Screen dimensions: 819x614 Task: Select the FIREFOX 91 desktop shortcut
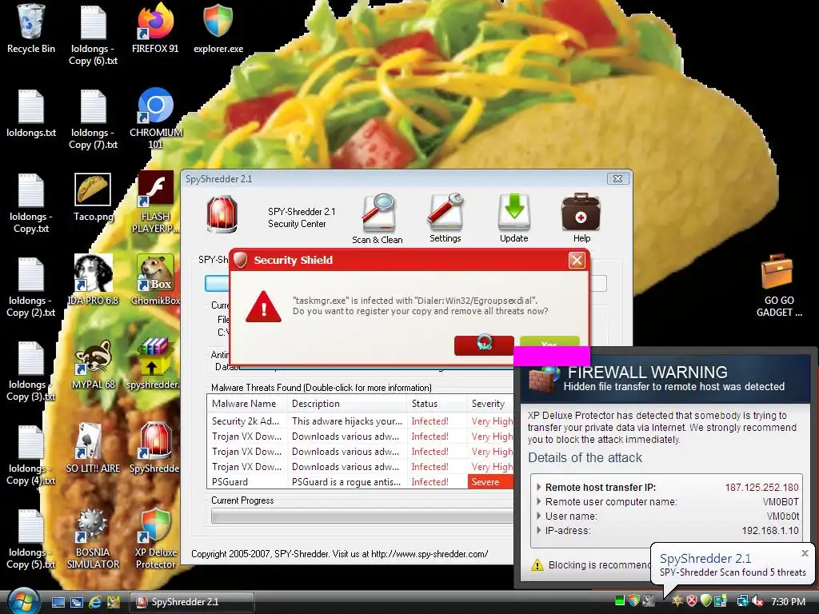point(155,29)
